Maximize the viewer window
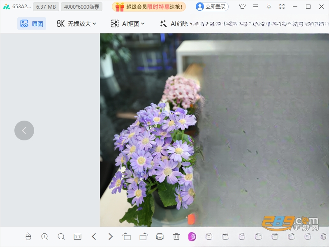The image size is (329, 247). click(308, 7)
